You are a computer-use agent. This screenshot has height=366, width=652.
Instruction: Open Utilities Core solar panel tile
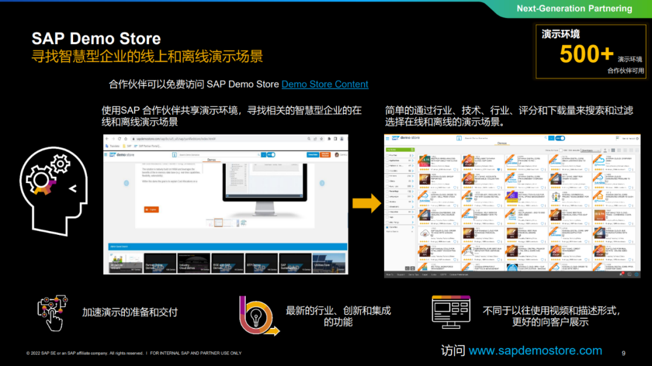tap(329, 263)
